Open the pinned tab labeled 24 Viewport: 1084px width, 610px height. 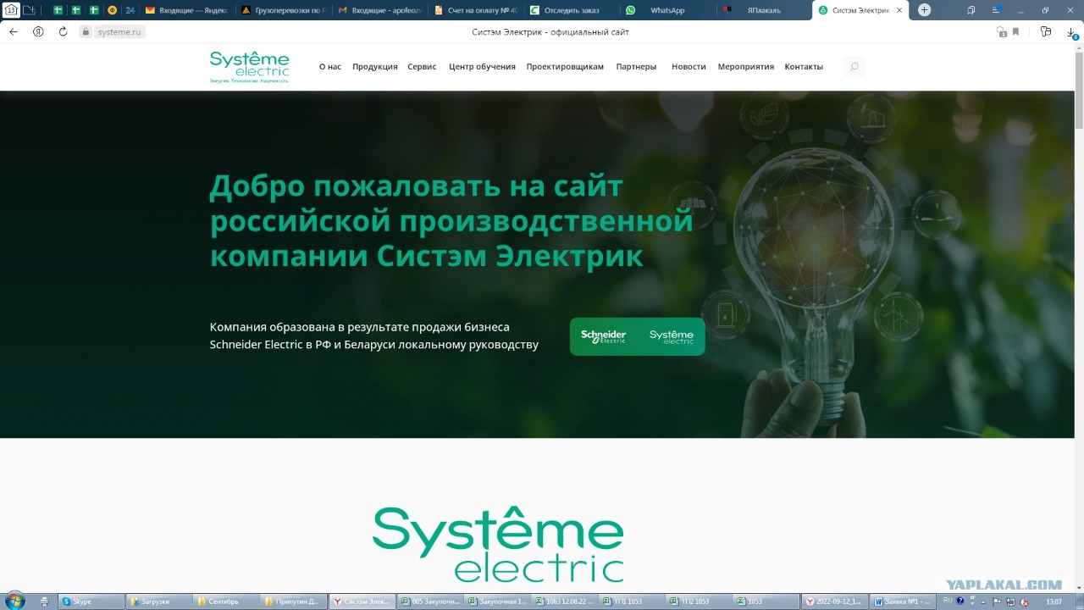(130, 10)
